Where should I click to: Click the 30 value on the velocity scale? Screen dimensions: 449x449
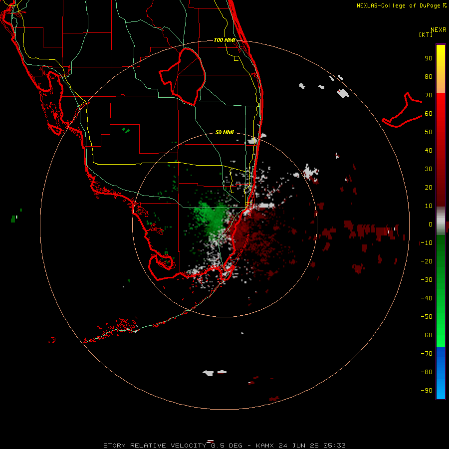click(429, 169)
